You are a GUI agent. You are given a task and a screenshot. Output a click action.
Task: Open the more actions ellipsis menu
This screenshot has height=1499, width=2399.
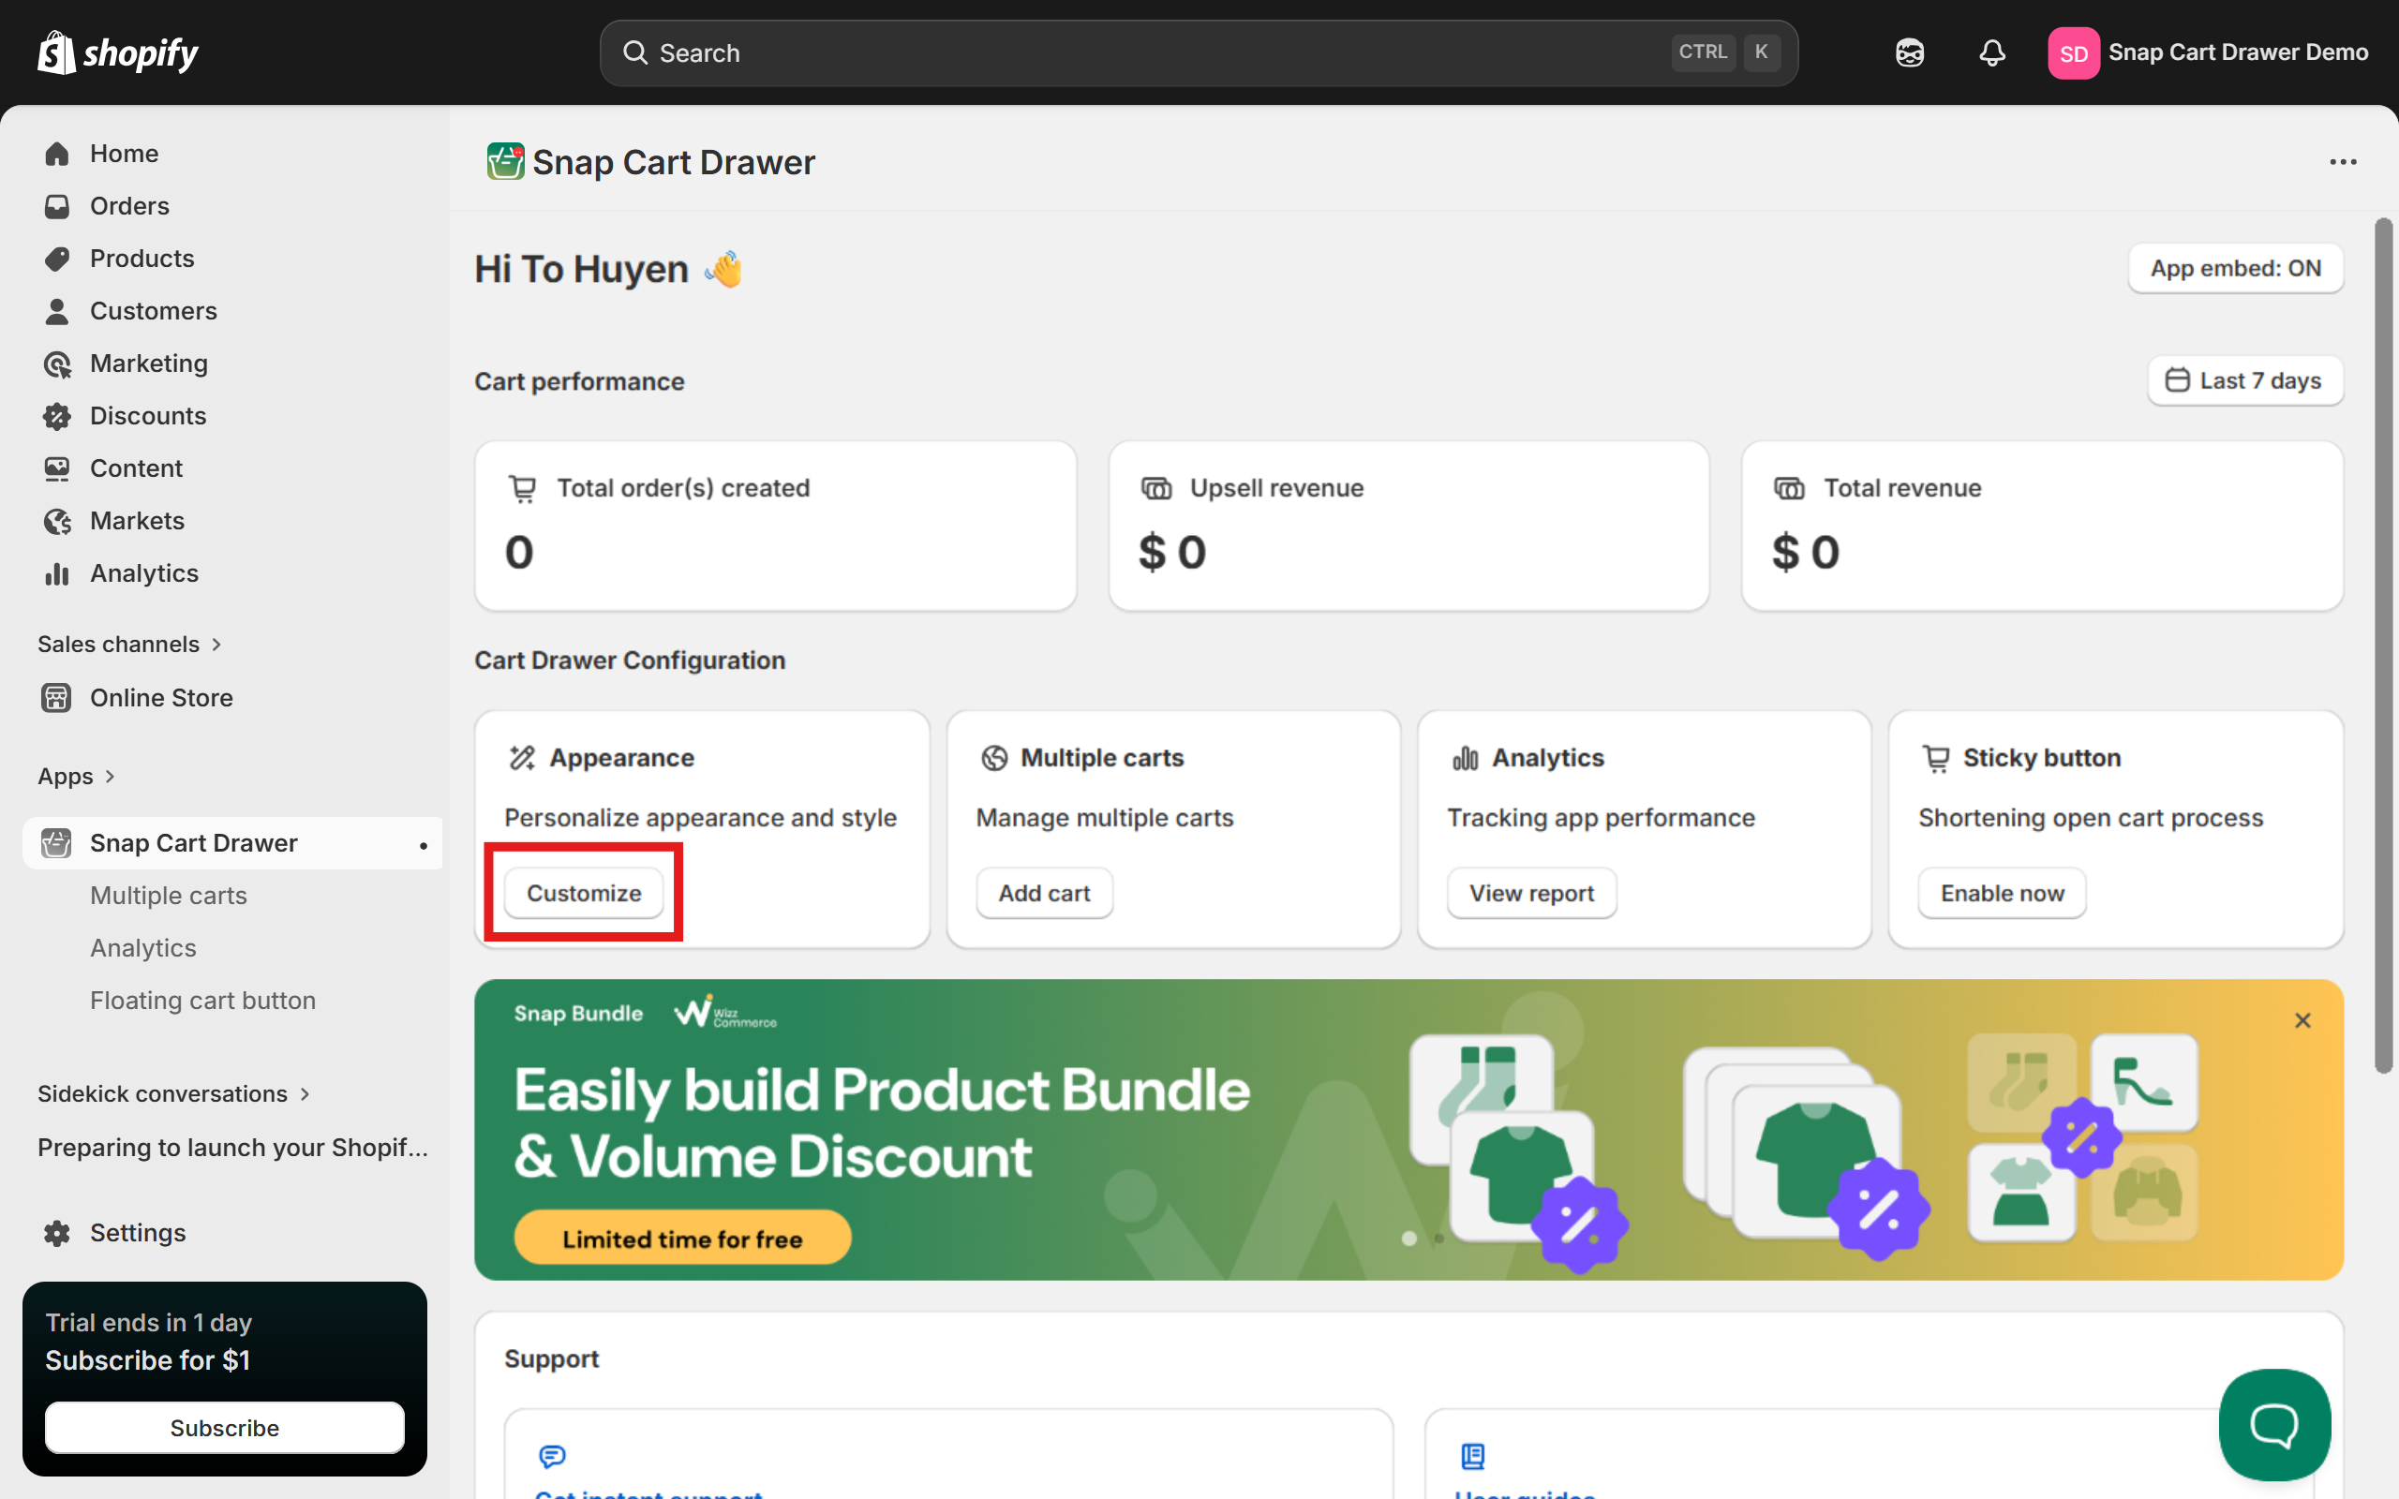(x=2344, y=161)
